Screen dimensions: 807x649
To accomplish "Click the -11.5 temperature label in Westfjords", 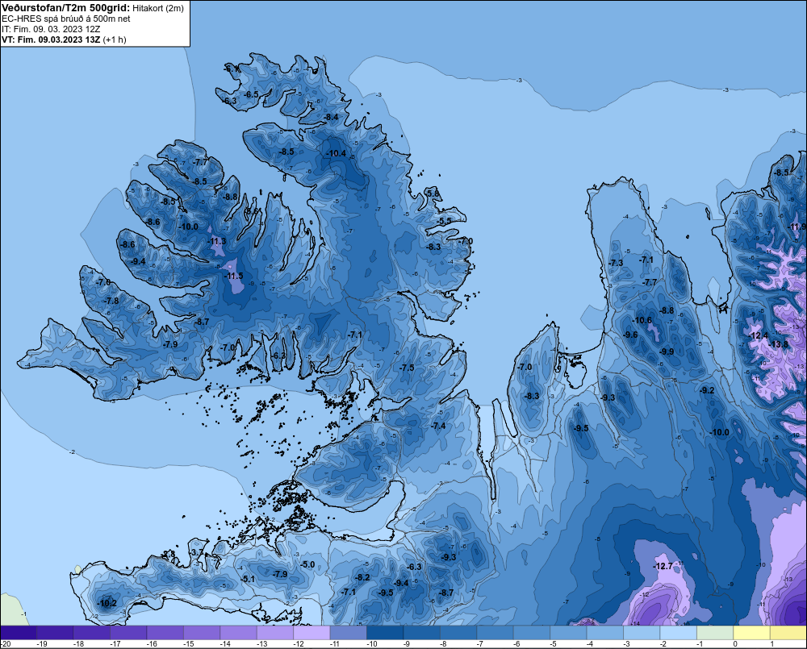I will [x=234, y=277].
